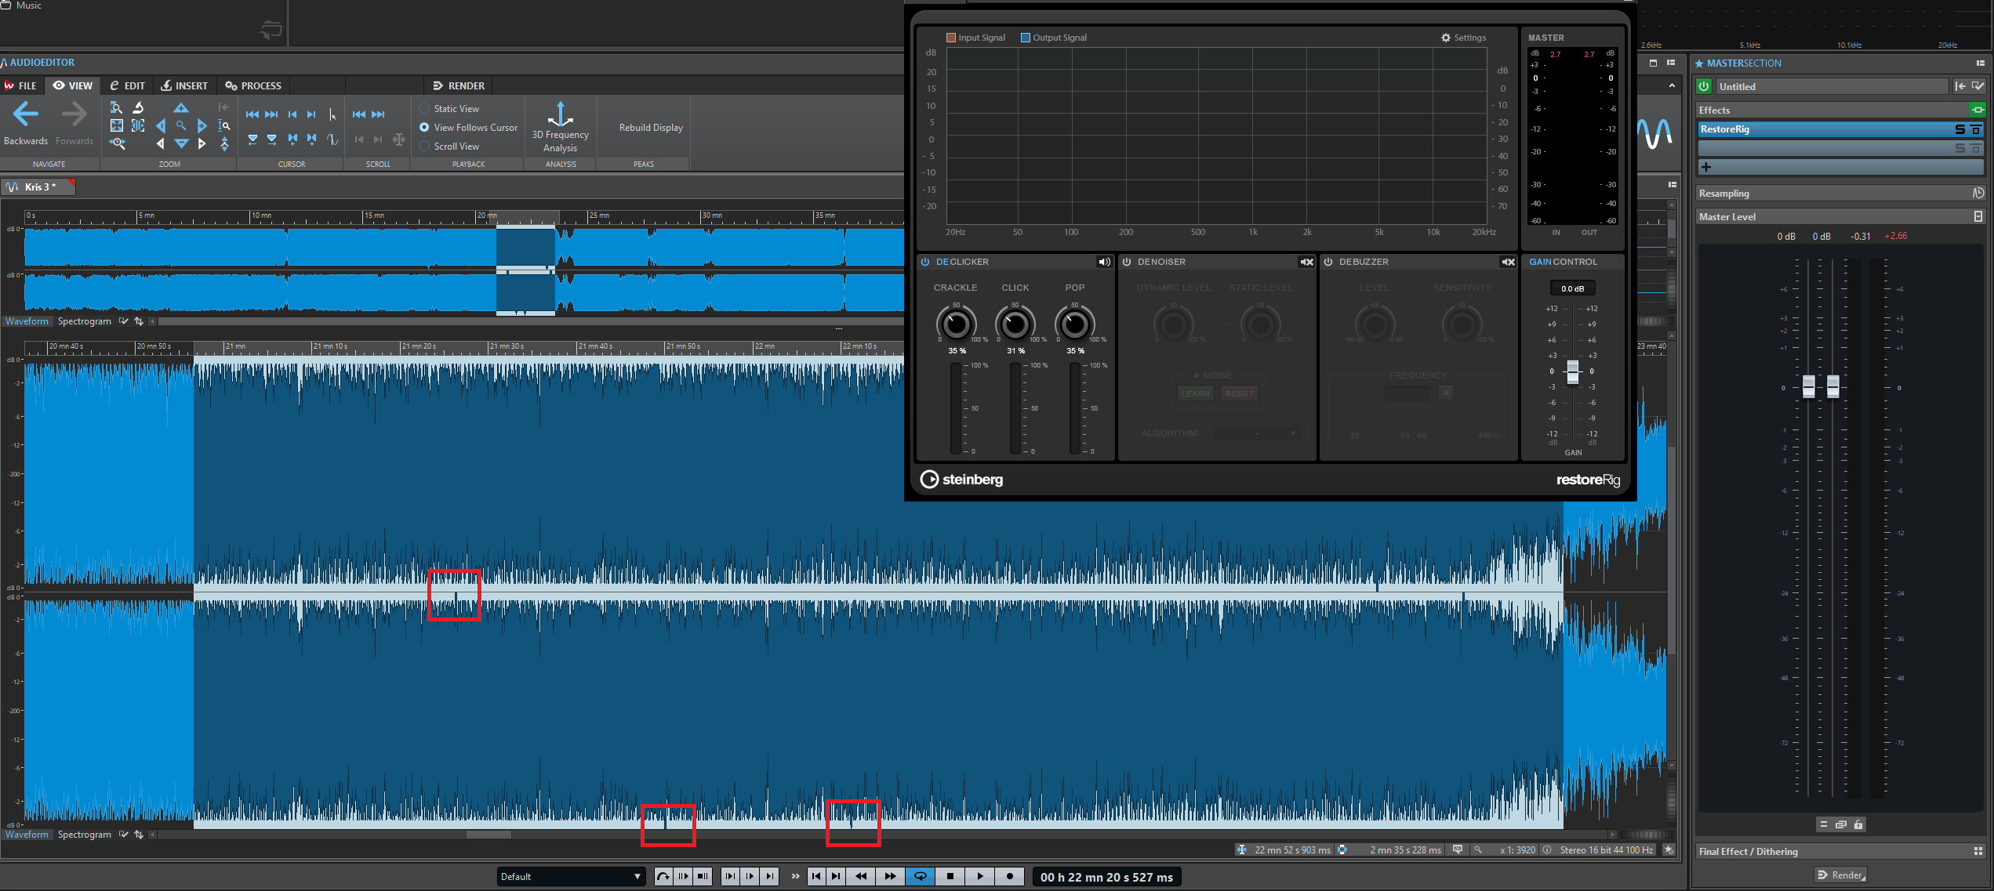Click the DeClicker listen speaker icon

point(1104,262)
